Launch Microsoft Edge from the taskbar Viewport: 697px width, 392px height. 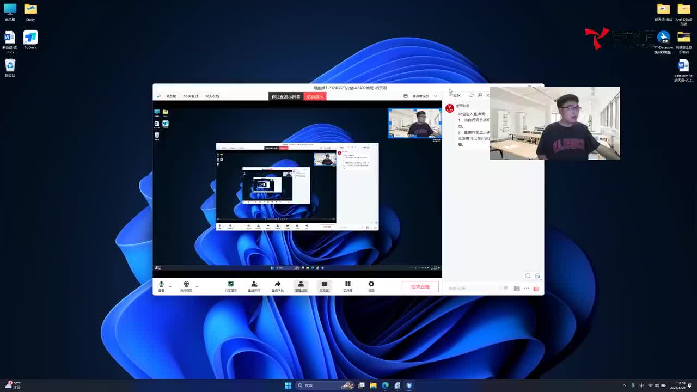click(385, 385)
